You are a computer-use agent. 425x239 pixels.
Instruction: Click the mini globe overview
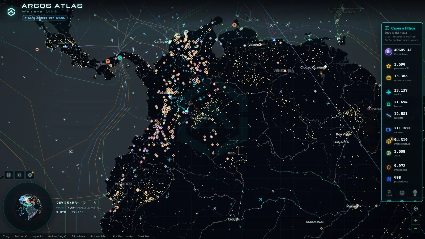click(28, 207)
